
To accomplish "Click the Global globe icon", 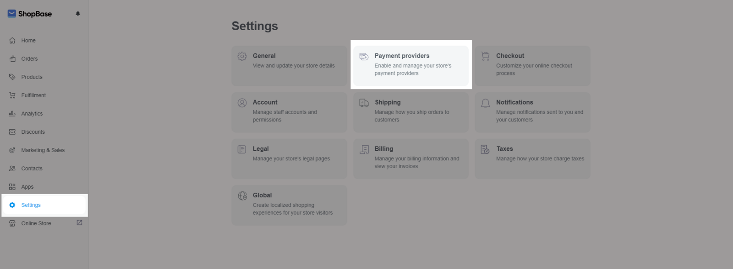I will pyautogui.click(x=242, y=196).
